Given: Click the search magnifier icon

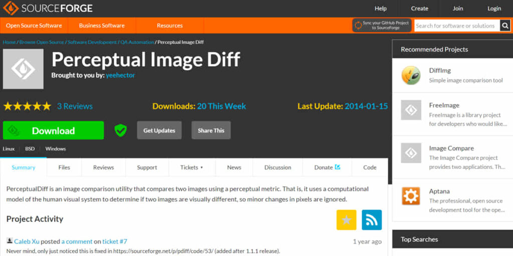Looking at the screenshot, I should pyautogui.click(x=505, y=25).
